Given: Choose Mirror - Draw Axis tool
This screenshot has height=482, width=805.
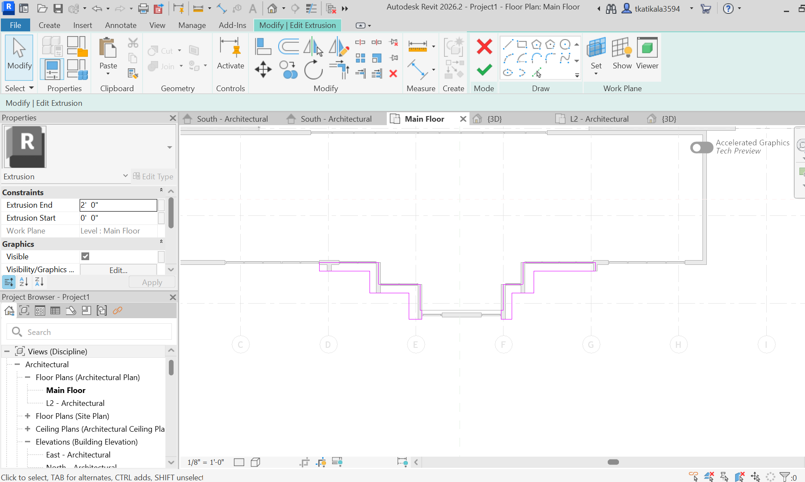Looking at the screenshot, I should point(339,46).
